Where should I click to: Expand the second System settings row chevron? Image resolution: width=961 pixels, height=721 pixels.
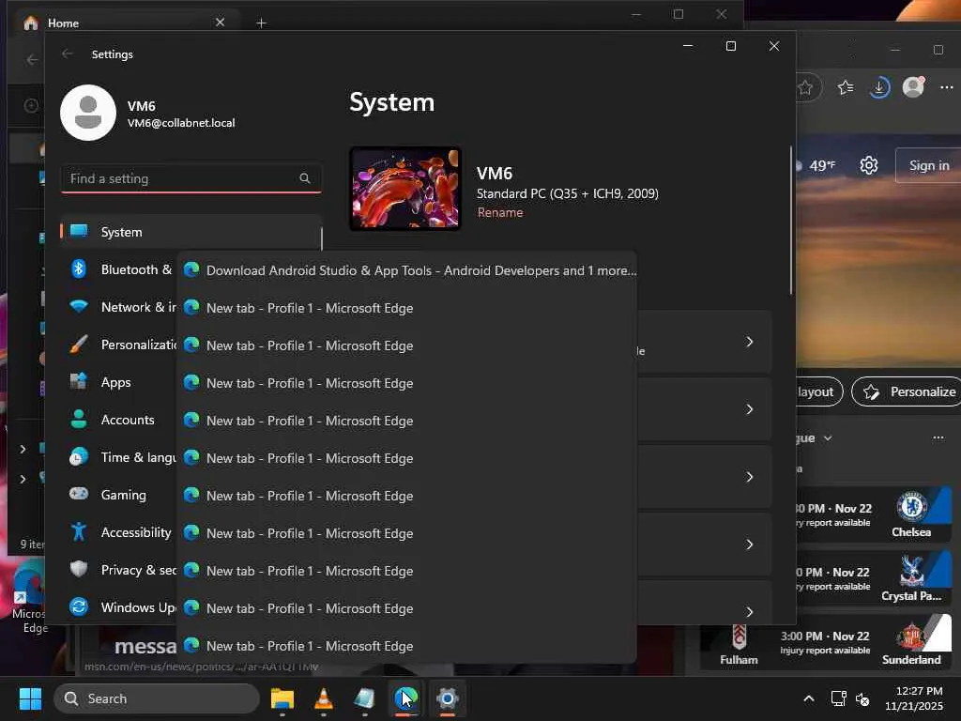[750, 409]
